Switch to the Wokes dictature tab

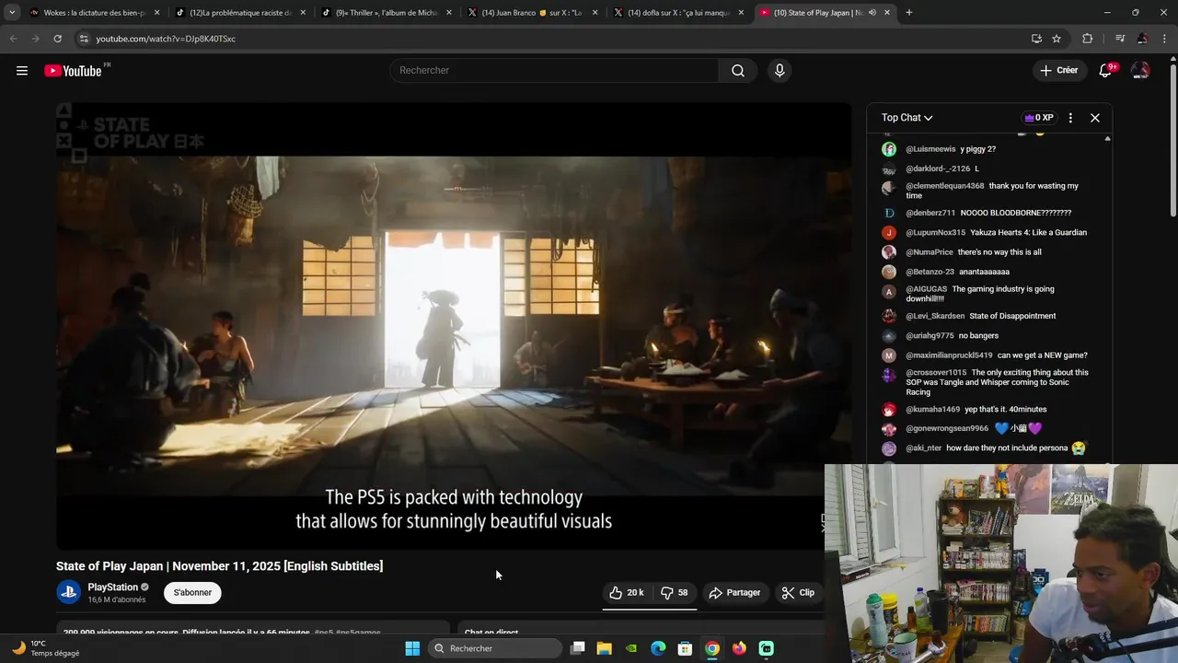point(95,13)
